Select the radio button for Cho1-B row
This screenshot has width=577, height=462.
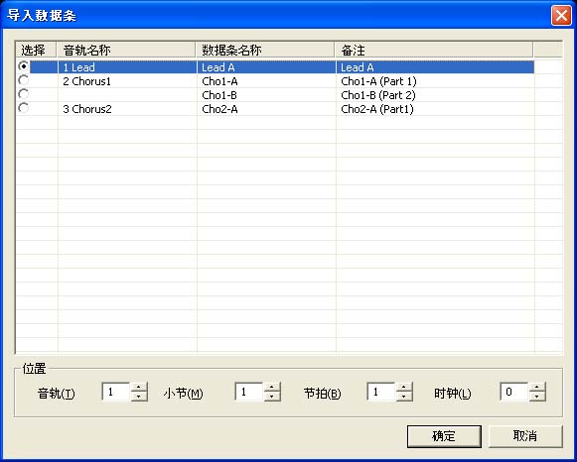pyautogui.click(x=23, y=94)
